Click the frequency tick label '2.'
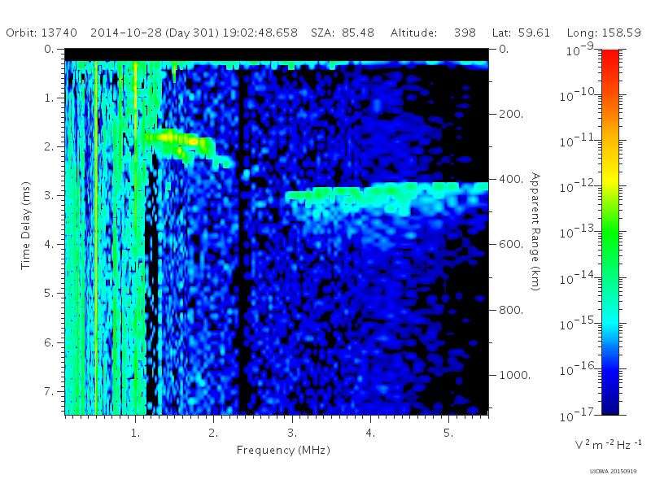651x488 pixels. click(213, 433)
